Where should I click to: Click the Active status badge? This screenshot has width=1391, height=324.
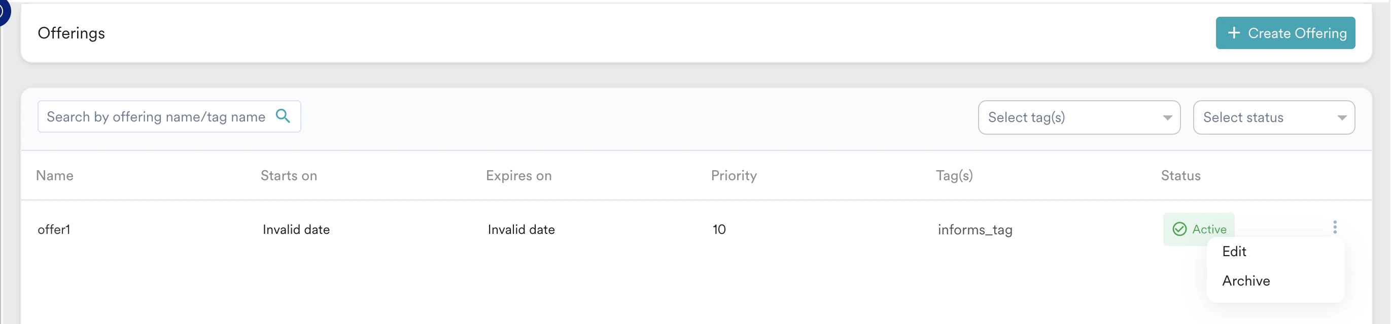(1198, 229)
